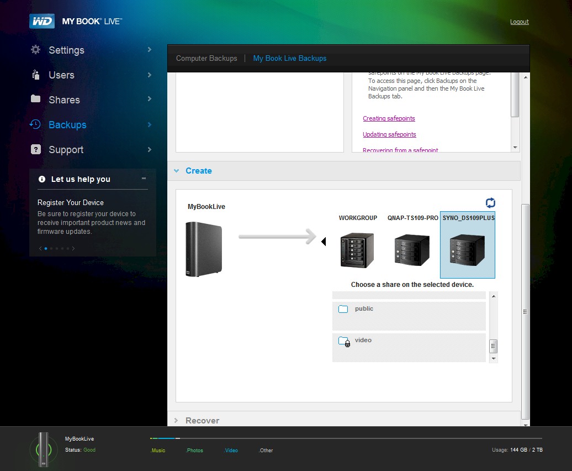Open the Shares menu item
This screenshot has height=471, width=572.
point(64,100)
